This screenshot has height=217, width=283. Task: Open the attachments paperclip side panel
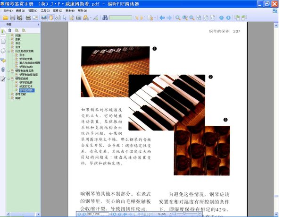[x=3, y=69]
